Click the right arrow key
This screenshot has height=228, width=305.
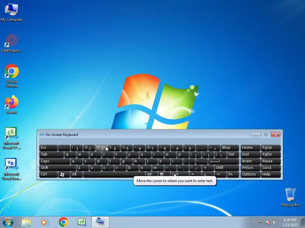pyautogui.click(x=220, y=174)
